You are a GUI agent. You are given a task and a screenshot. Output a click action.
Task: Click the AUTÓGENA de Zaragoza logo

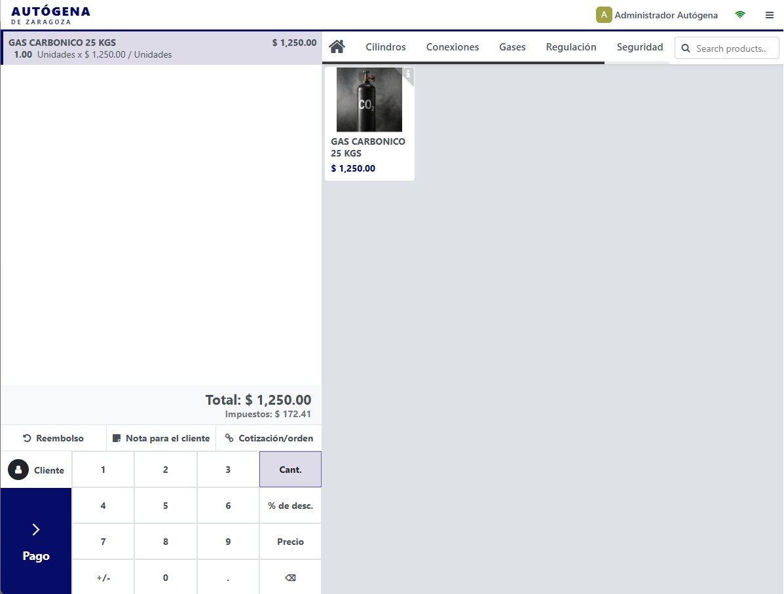coord(50,15)
